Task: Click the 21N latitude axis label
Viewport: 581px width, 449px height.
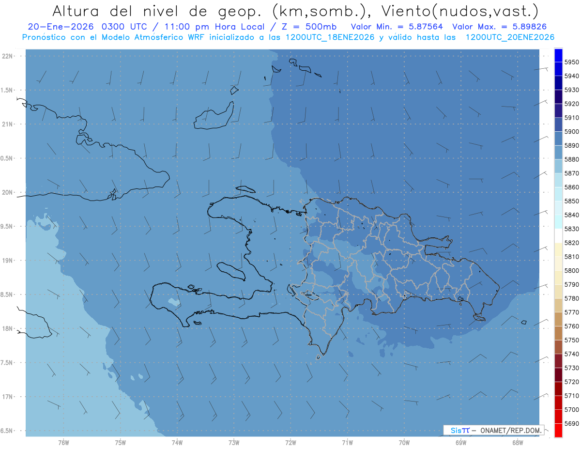Action: tap(8, 124)
